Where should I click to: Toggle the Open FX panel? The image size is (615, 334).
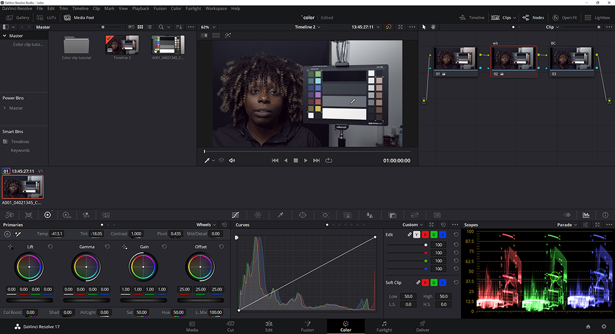[565, 18]
